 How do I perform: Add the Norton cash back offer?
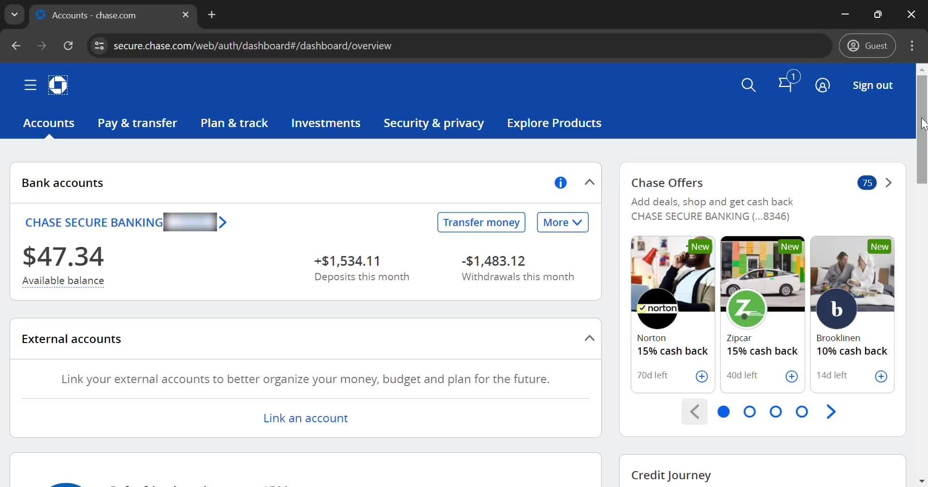701,376
